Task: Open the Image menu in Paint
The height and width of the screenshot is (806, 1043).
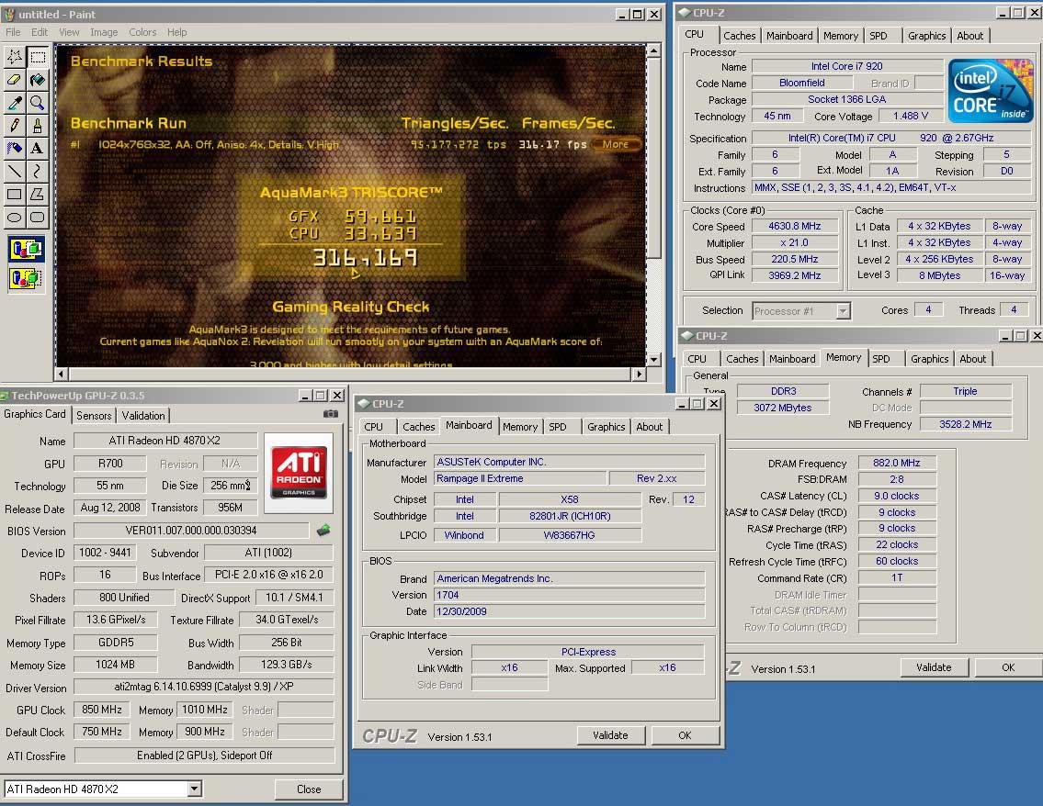Action: pos(104,32)
